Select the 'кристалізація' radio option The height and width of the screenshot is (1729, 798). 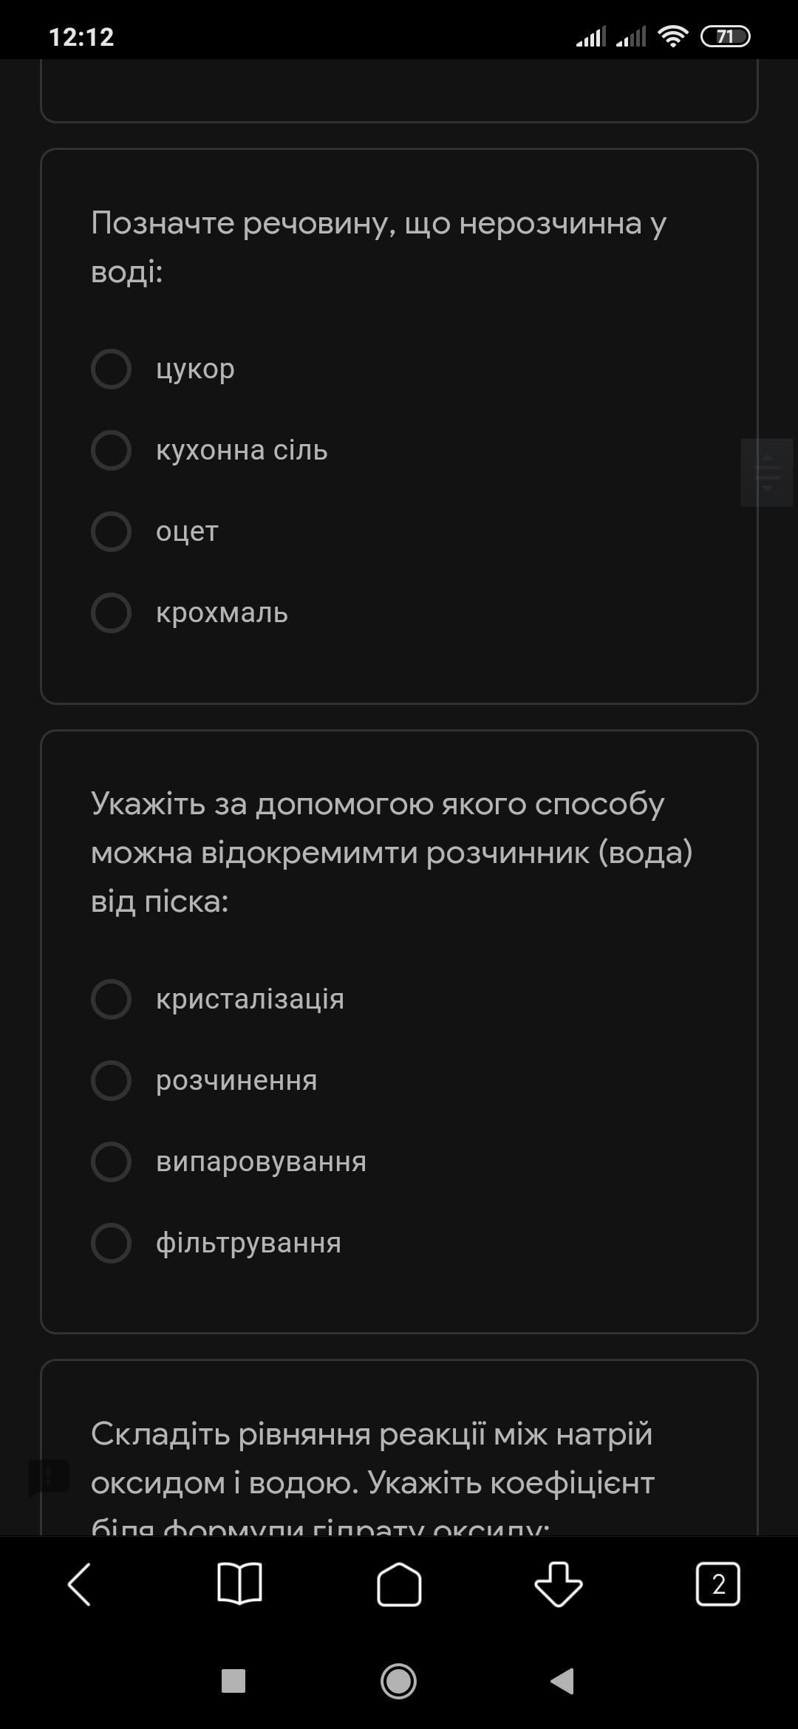(x=111, y=999)
